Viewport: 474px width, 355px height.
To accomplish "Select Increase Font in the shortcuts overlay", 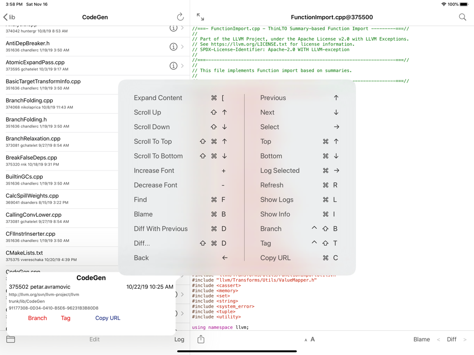I will [180, 170].
